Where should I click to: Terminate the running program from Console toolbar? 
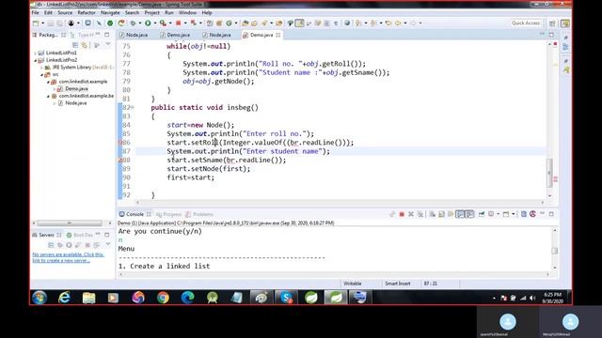click(x=402, y=214)
